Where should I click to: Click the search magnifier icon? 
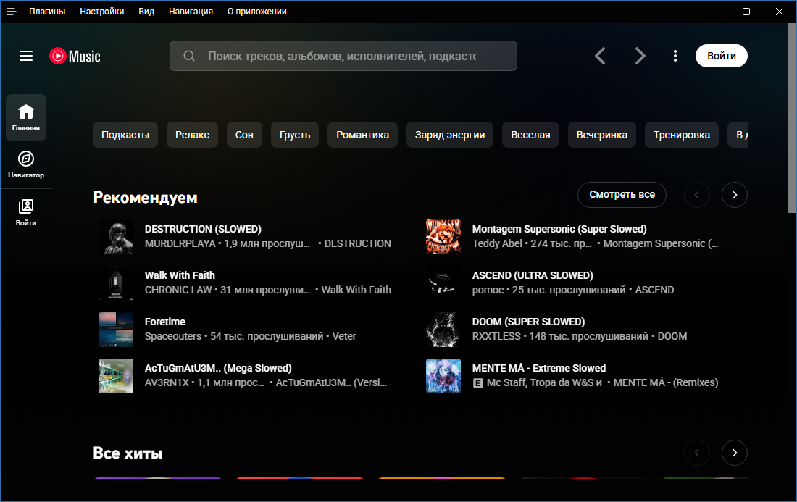point(189,56)
